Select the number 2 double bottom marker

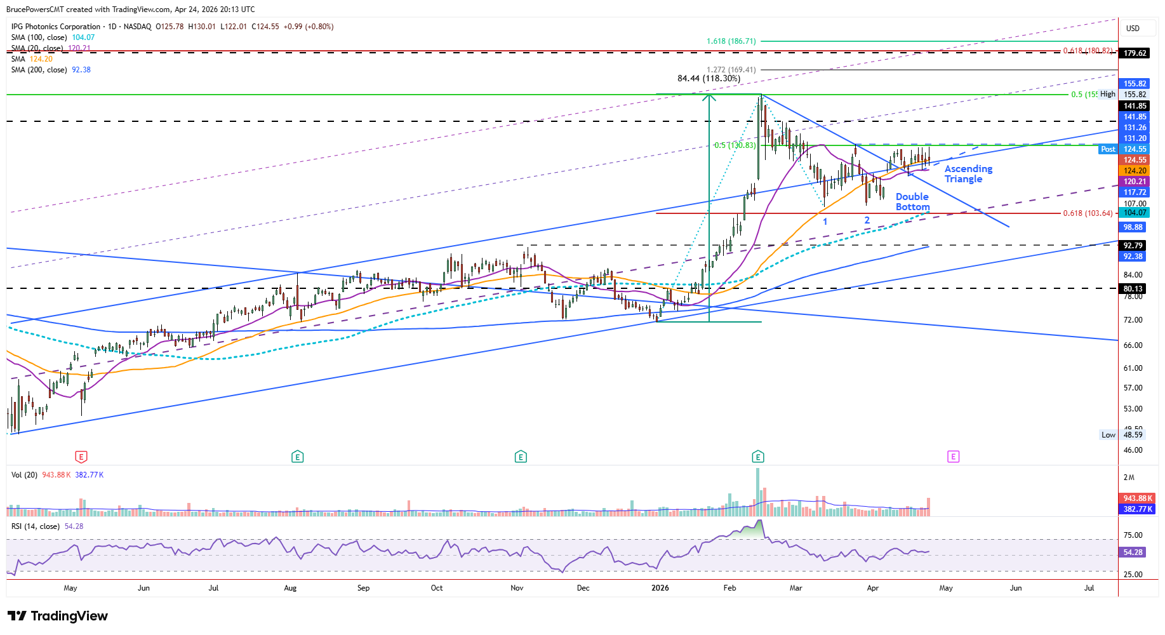pyautogui.click(x=867, y=220)
